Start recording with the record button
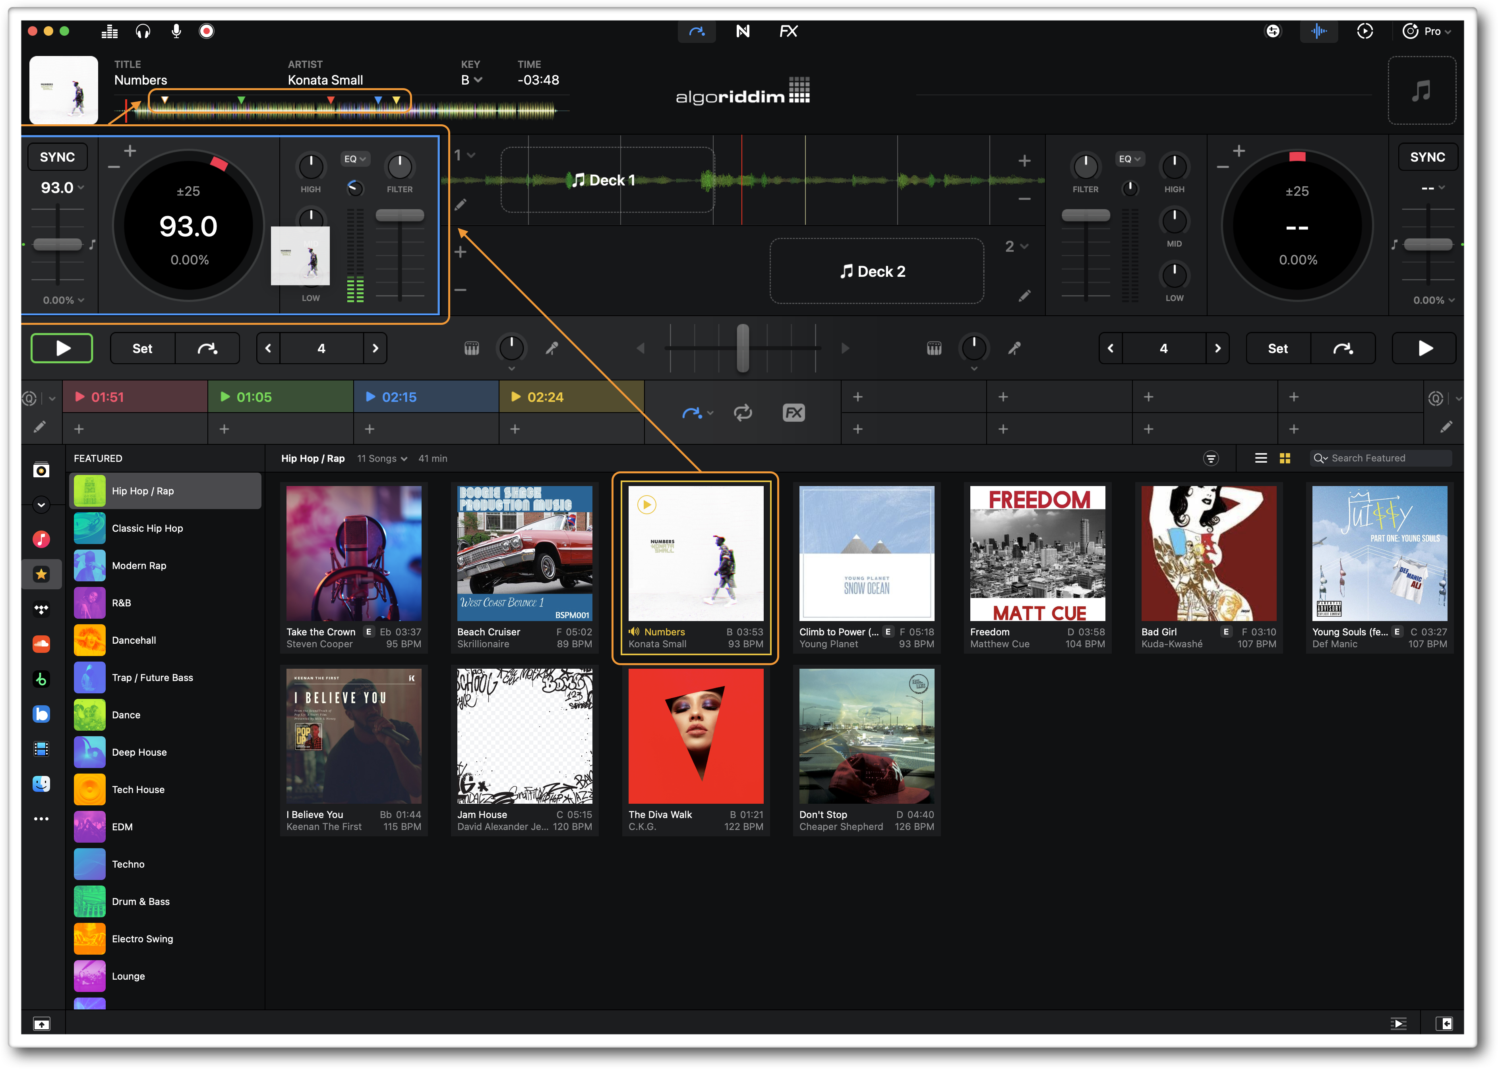The width and height of the screenshot is (1498, 1069). click(207, 31)
